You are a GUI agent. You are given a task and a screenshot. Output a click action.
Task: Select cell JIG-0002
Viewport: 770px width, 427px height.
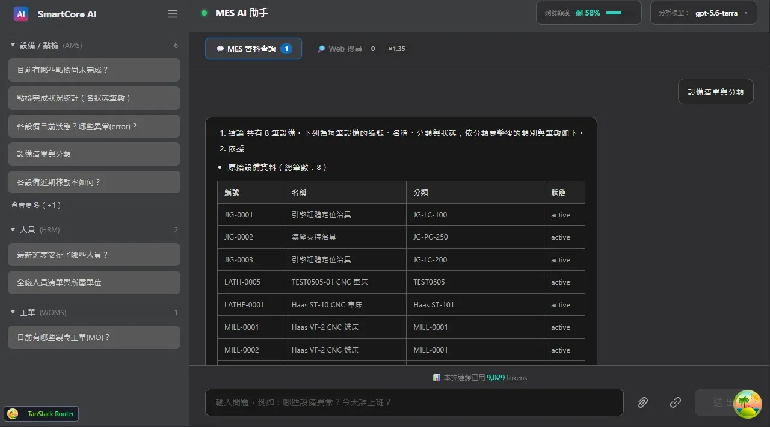pos(251,237)
